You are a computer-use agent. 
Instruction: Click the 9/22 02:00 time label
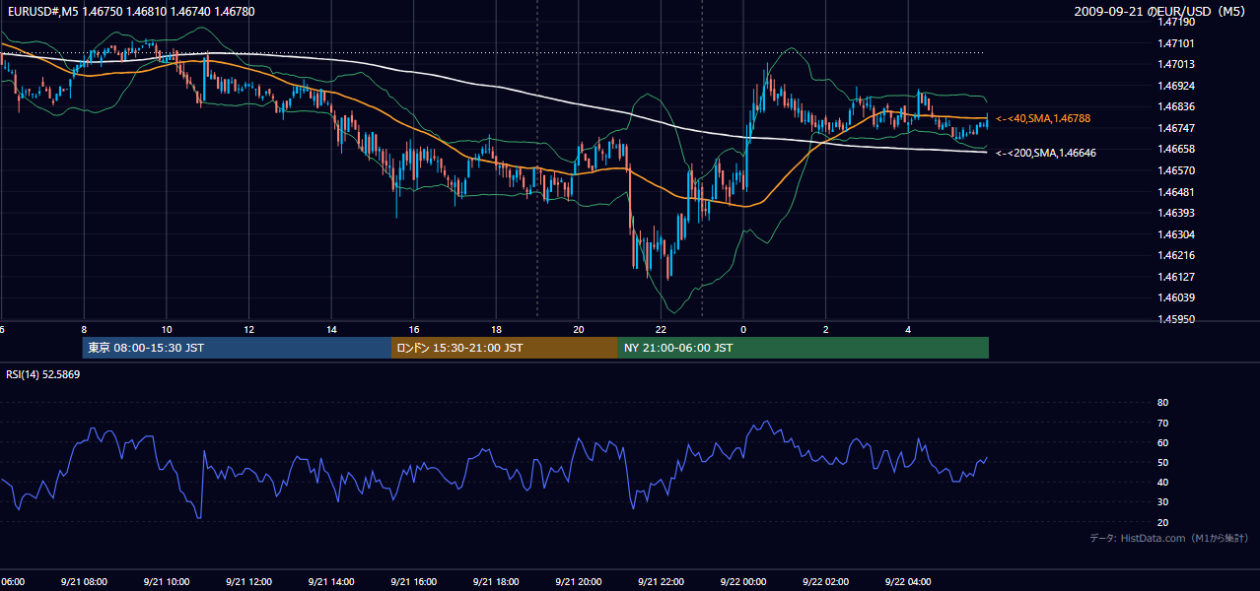826,582
